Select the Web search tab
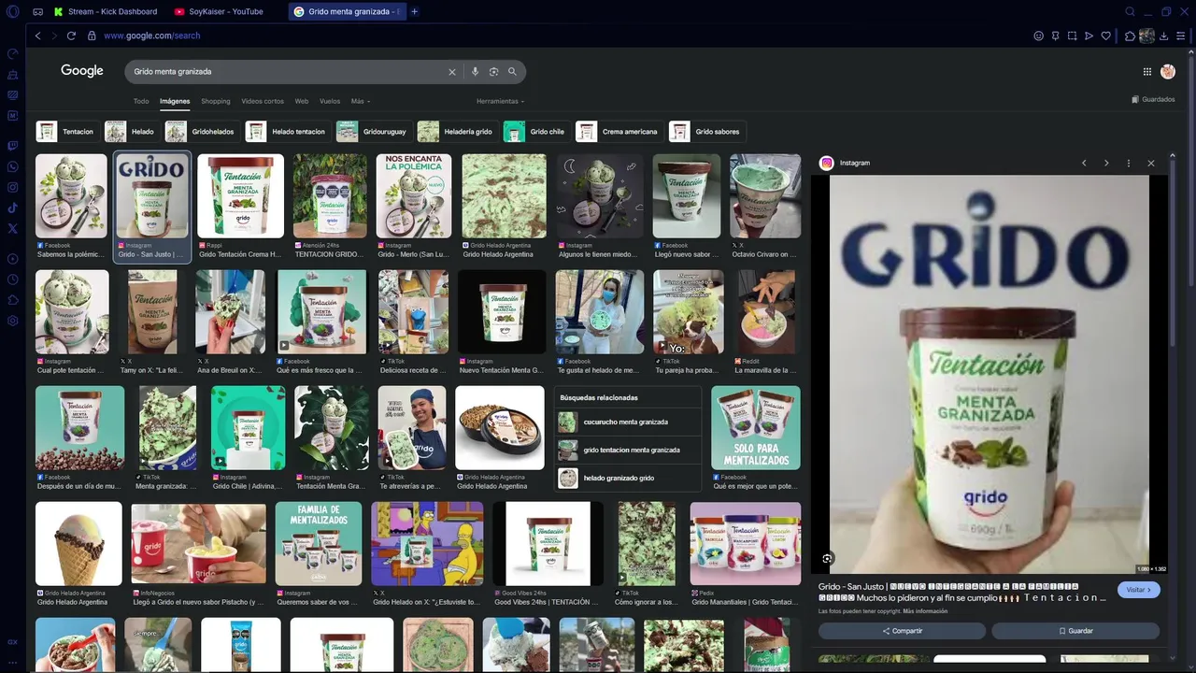Image resolution: width=1196 pixels, height=673 pixels. pos(302,101)
